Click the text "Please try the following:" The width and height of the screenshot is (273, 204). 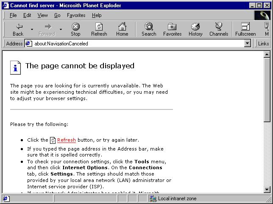point(39,124)
